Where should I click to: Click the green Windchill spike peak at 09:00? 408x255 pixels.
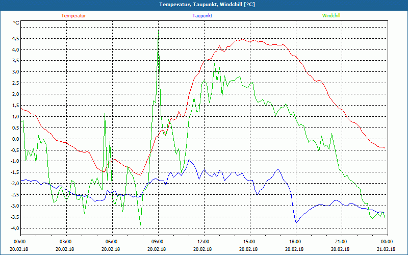(x=159, y=32)
